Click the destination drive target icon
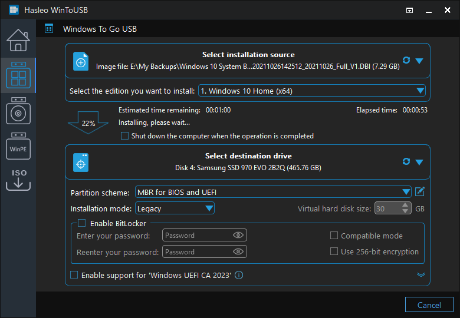Image resolution: width=460 pixels, height=318 pixels. tap(81, 162)
